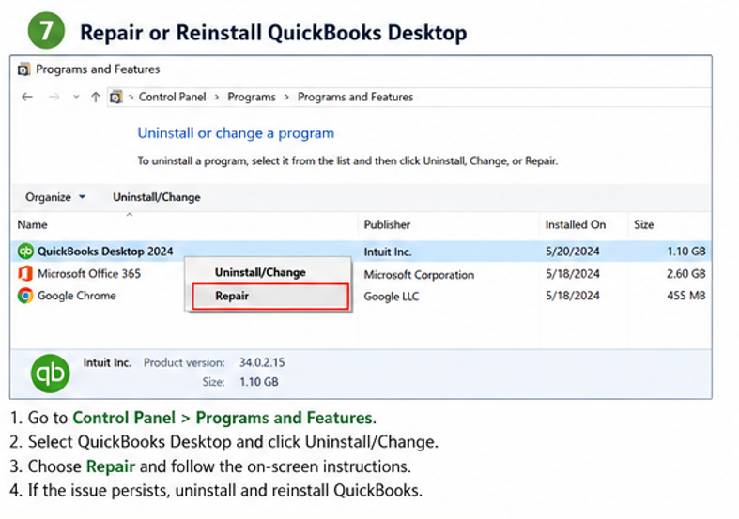Select Programs and Features in the breadcrumb
Image resolution: width=739 pixels, height=519 pixels.
355,97
